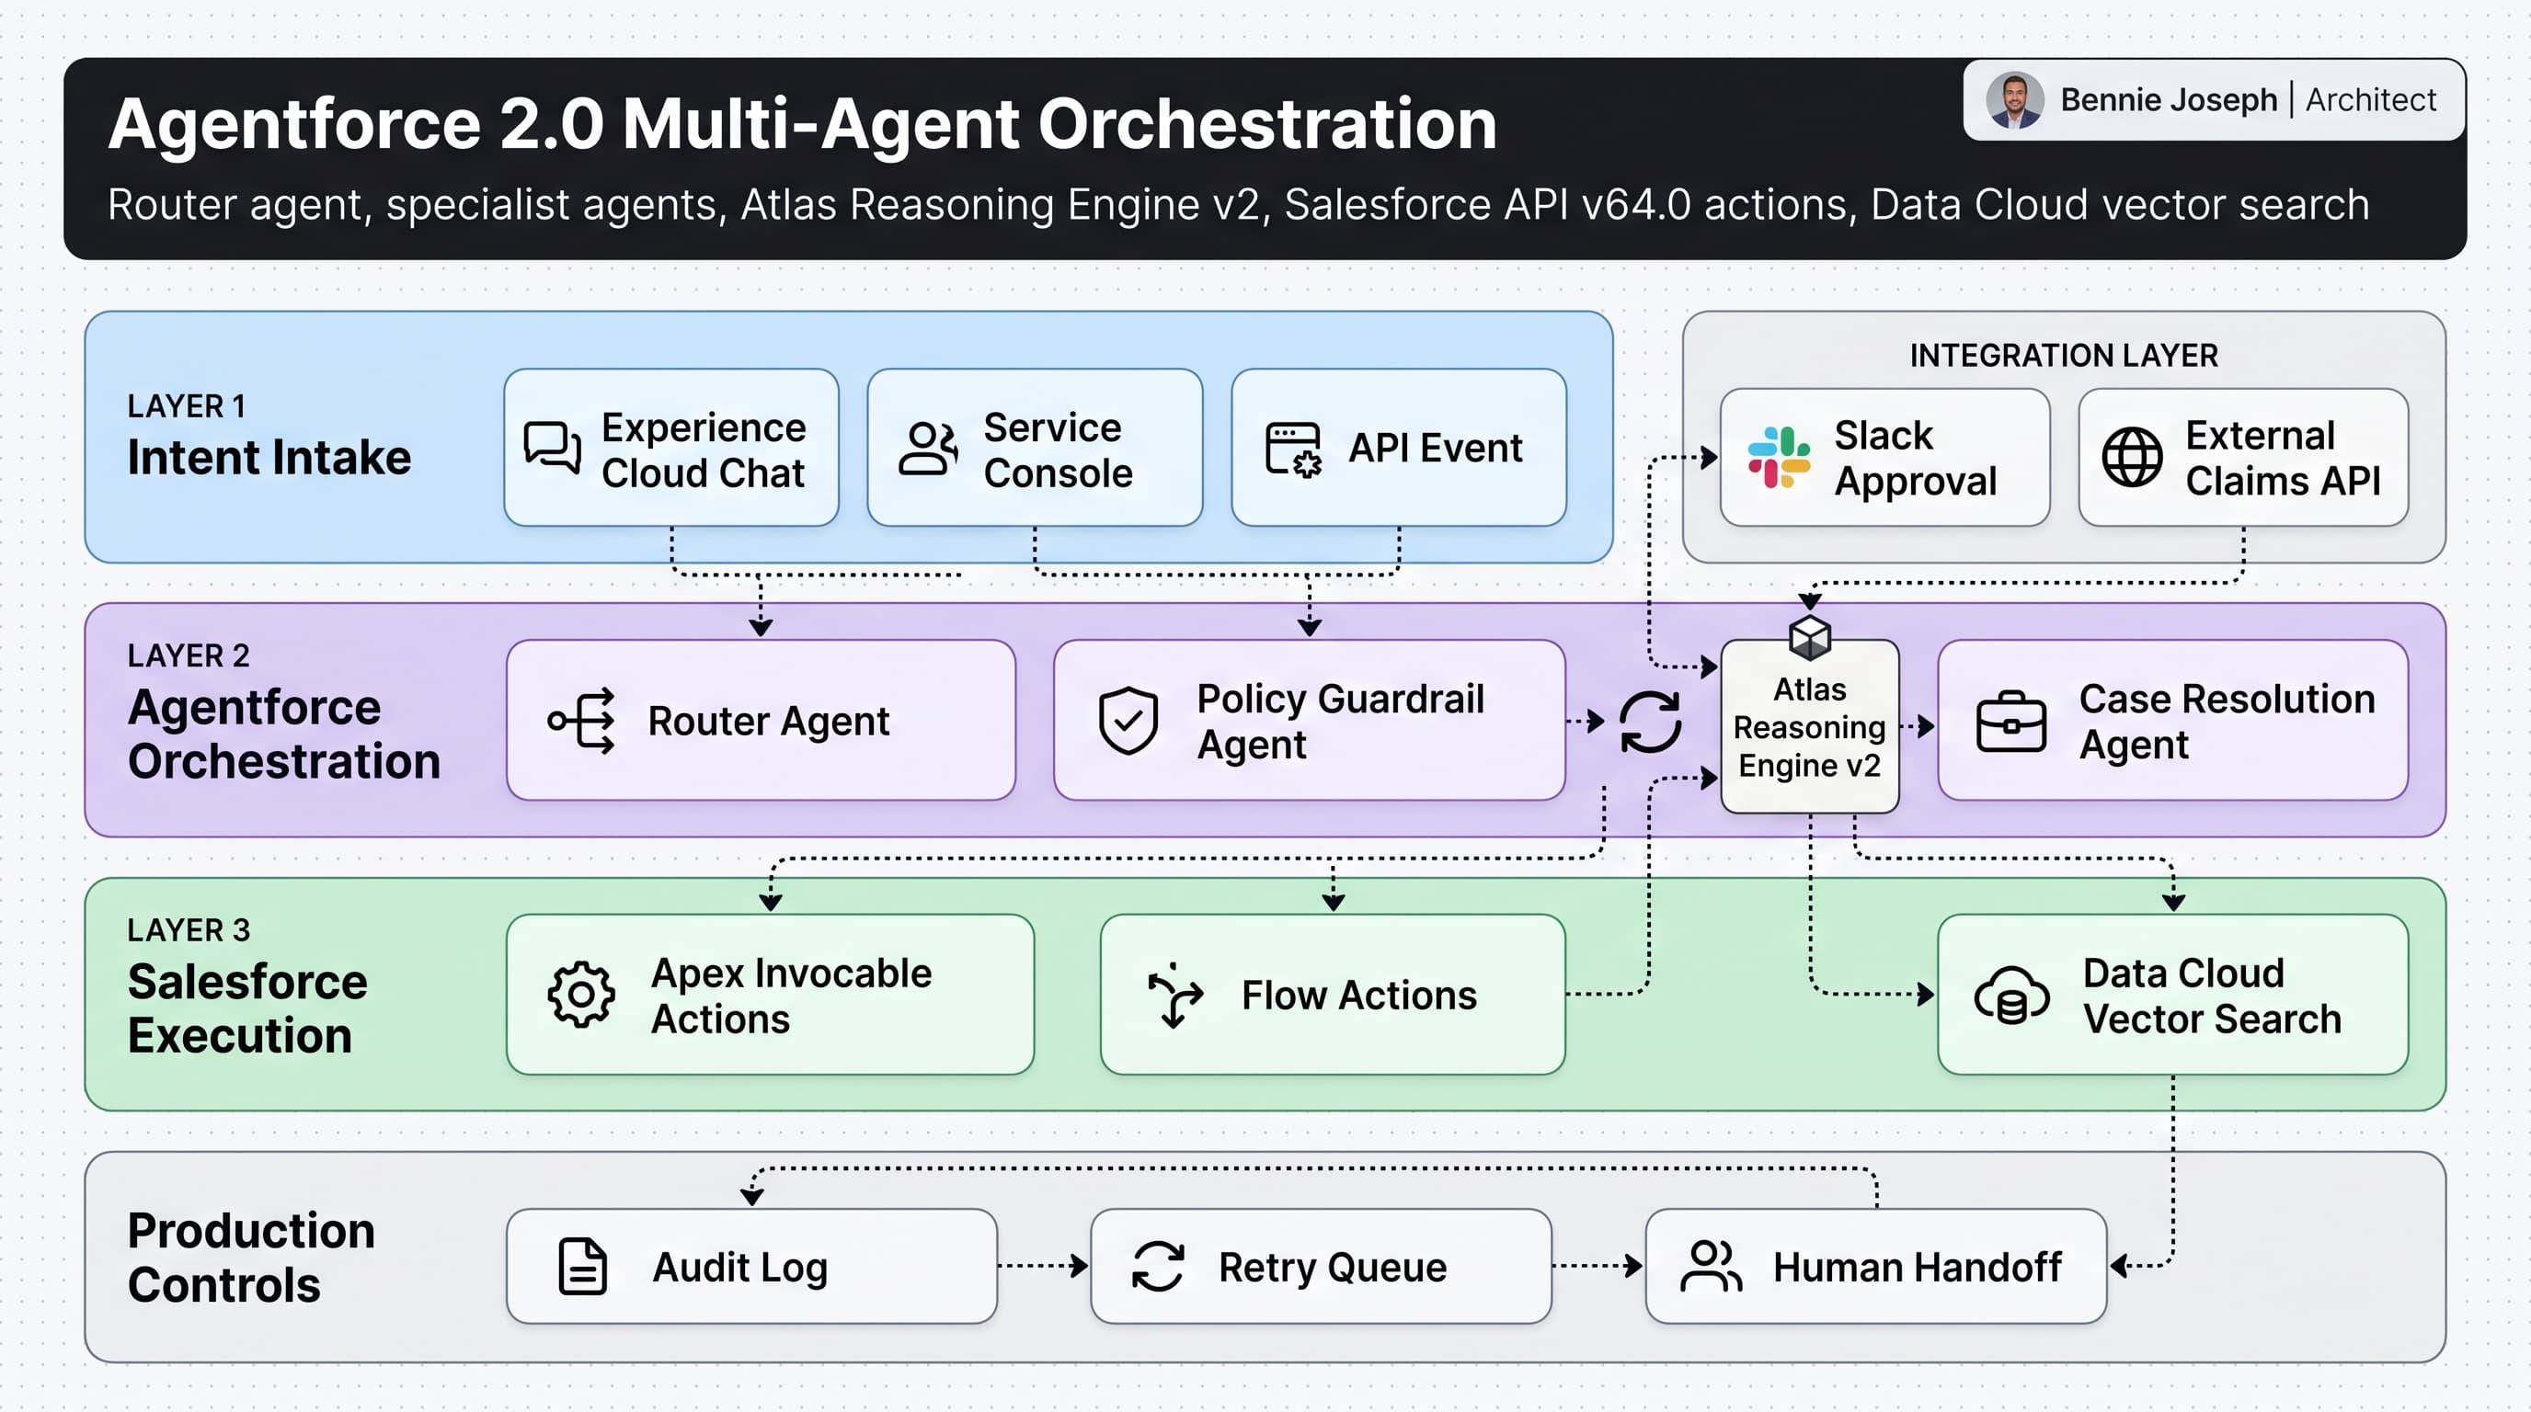Select the Policy Guardrail Agent box
Viewport: 2531px width, 1412px height.
tap(1309, 721)
